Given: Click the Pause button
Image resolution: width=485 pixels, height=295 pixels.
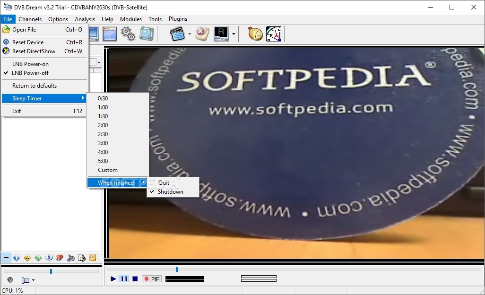Looking at the screenshot, I should click(x=124, y=279).
